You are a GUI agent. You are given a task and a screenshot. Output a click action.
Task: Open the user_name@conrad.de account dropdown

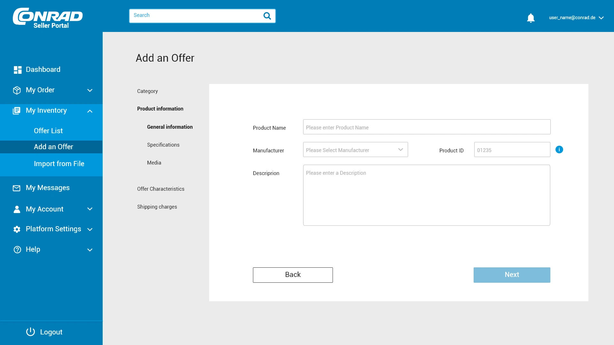coord(576,18)
